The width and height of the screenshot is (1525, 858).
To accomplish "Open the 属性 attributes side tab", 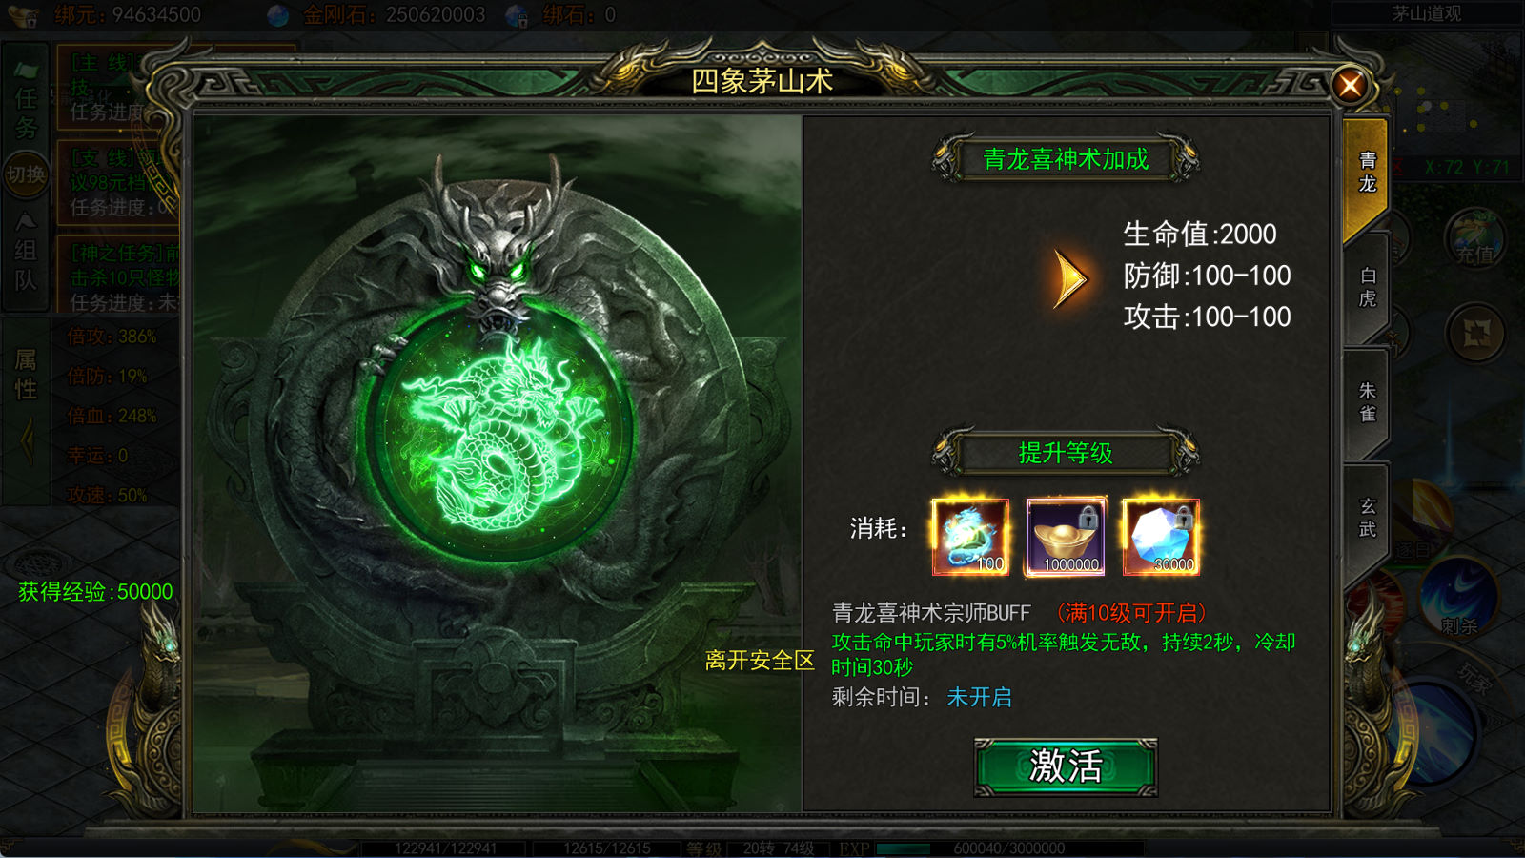I will click(x=26, y=375).
